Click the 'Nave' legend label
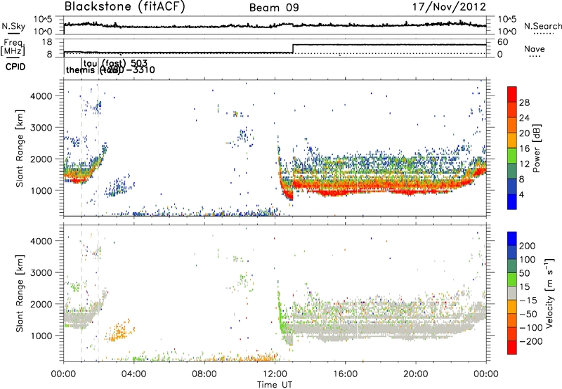This screenshot has height=389, width=562. (x=535, y=49)
